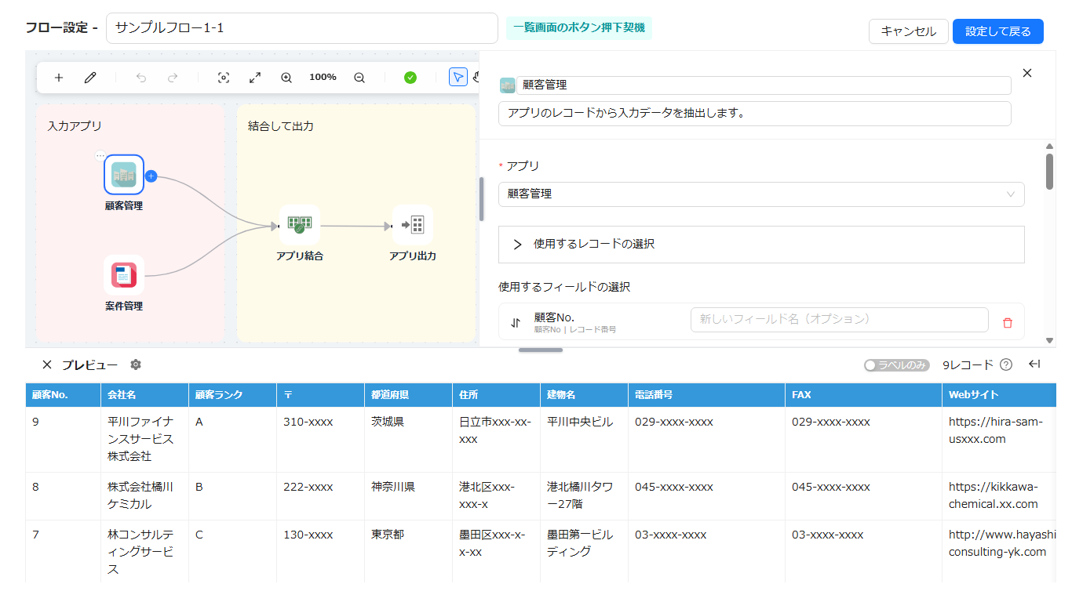Screen dimensions: 1072x602
Task: Click the plus add-node toolbar icon
Action: coord(59,78)
